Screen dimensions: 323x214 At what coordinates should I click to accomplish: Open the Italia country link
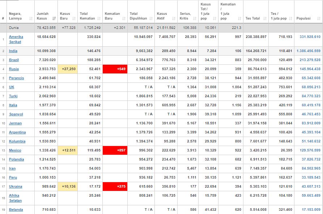[x=13, y=105]
